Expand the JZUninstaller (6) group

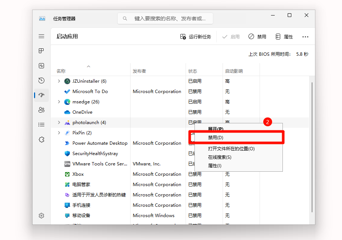point(59,81)
